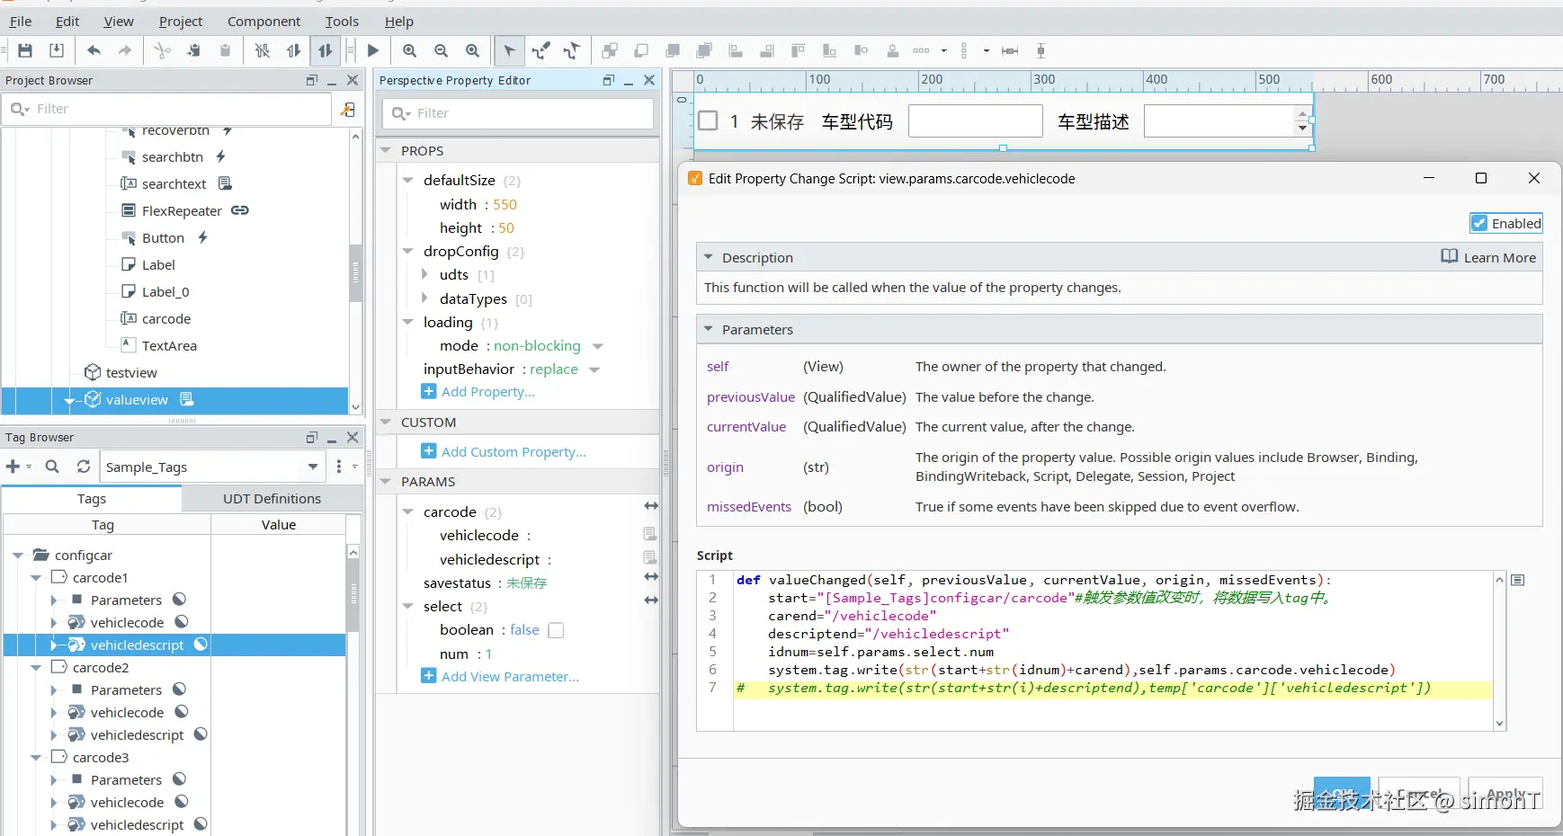
Task: Check the boolean false checkbox
Action: pos(556,630)
